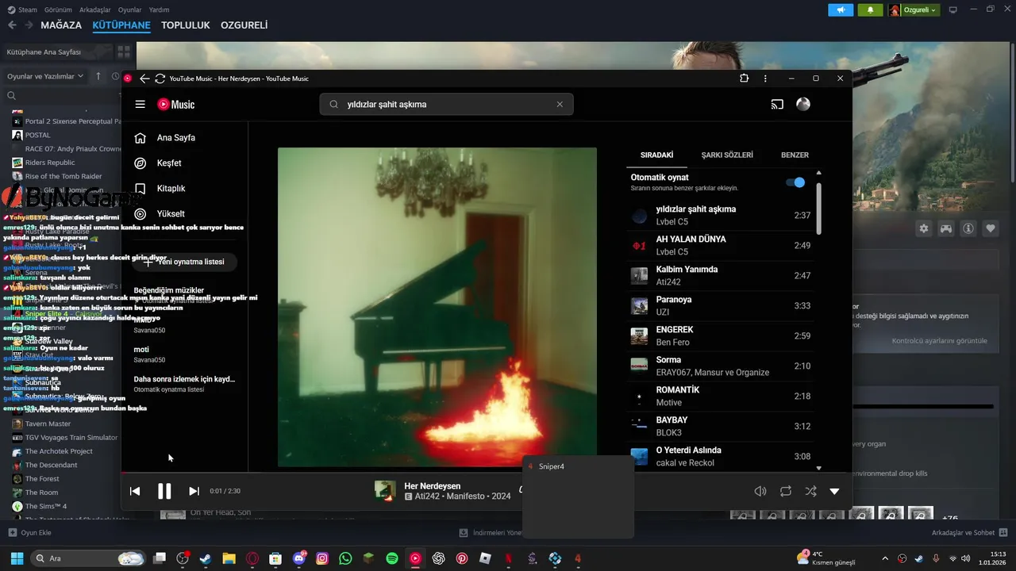1016x571 pixels.
Task: Toggle the Otomatik oynat switch
Action: tap(795, 182)
